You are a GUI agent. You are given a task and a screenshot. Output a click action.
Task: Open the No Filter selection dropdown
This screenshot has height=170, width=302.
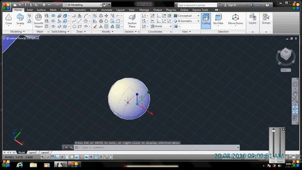tap(218, 19)
